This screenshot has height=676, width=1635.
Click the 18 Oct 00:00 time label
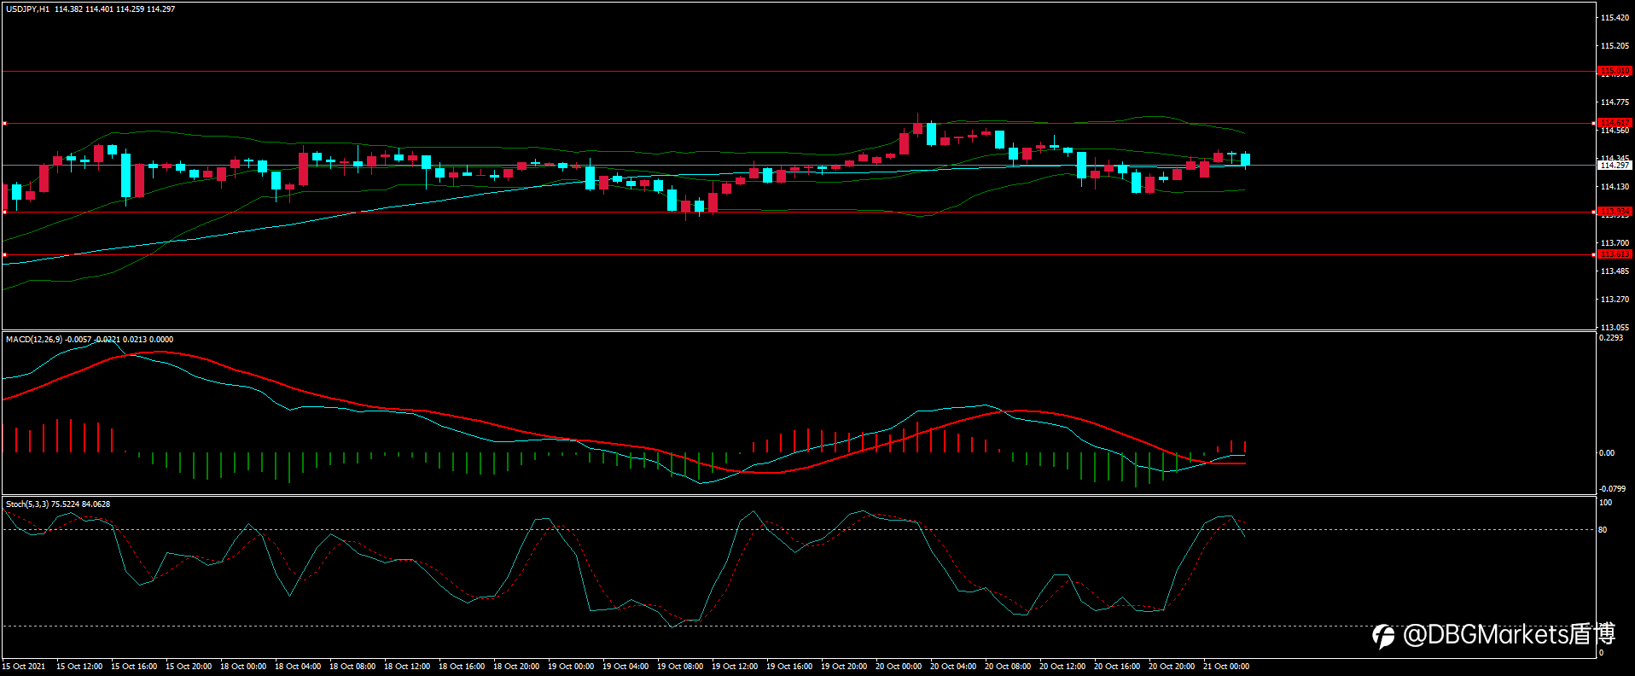[x=243, y=667]
